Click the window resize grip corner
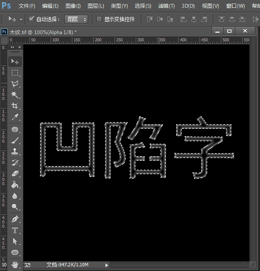Viewport: 260px width, 271px height. pyautogui.click(x=253, y=265)
